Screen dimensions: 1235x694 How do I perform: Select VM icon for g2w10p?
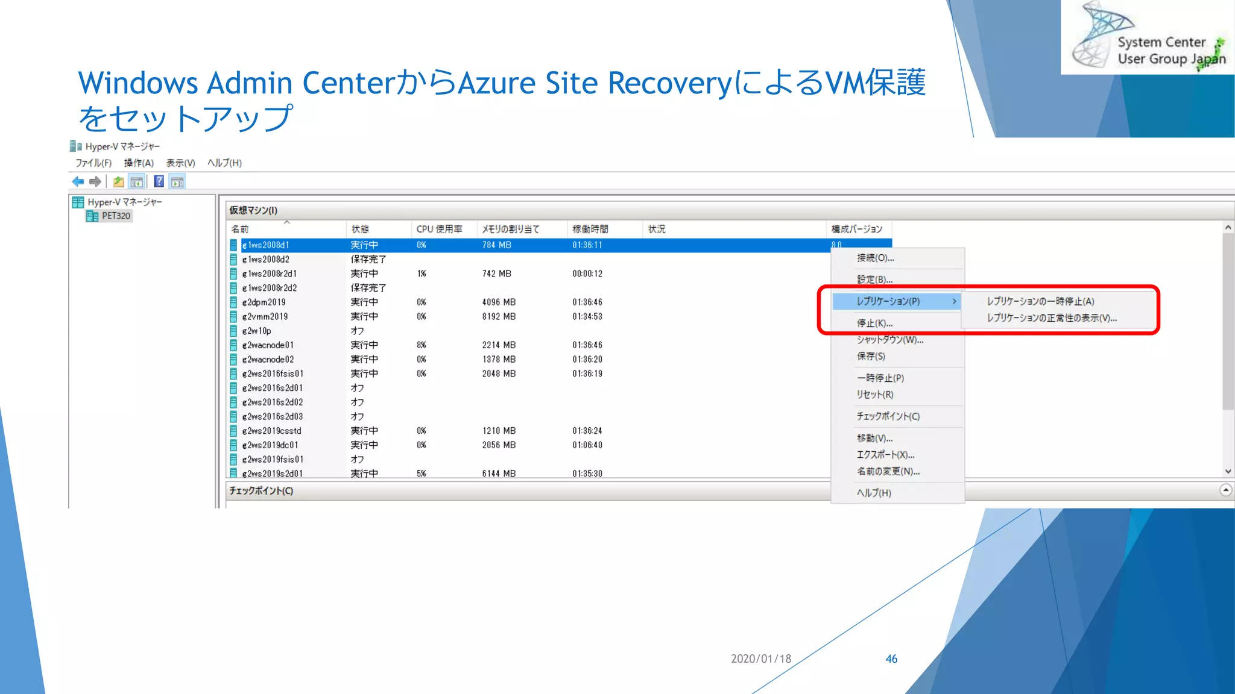click(233, 331)
